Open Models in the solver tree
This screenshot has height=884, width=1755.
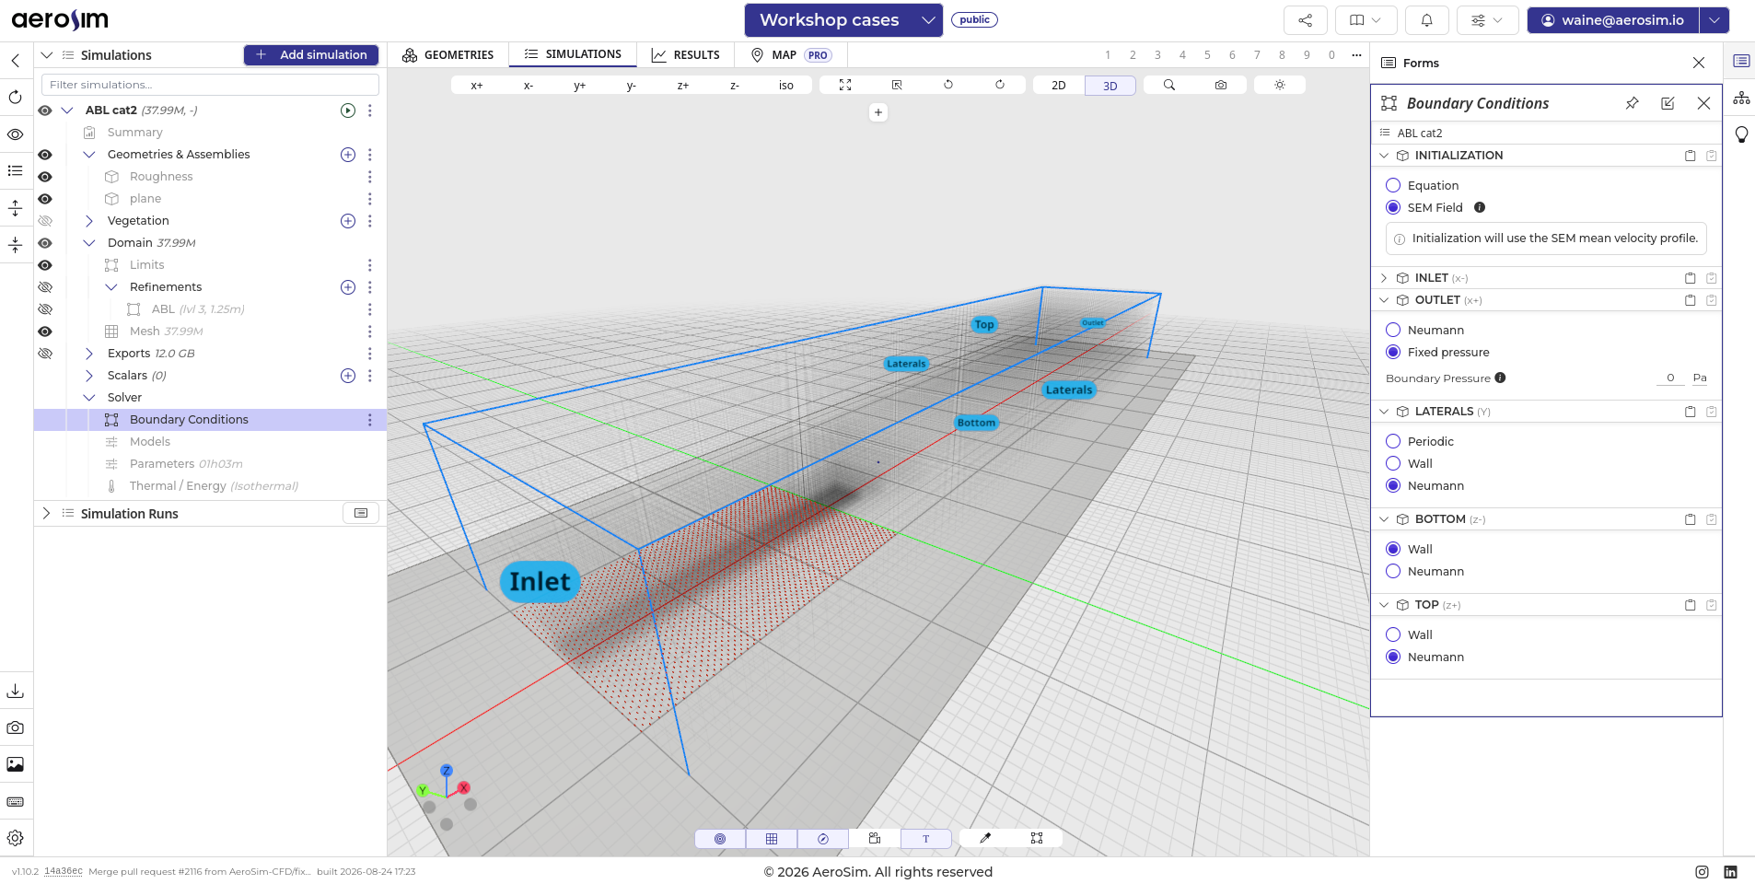(x=150, y=442)
